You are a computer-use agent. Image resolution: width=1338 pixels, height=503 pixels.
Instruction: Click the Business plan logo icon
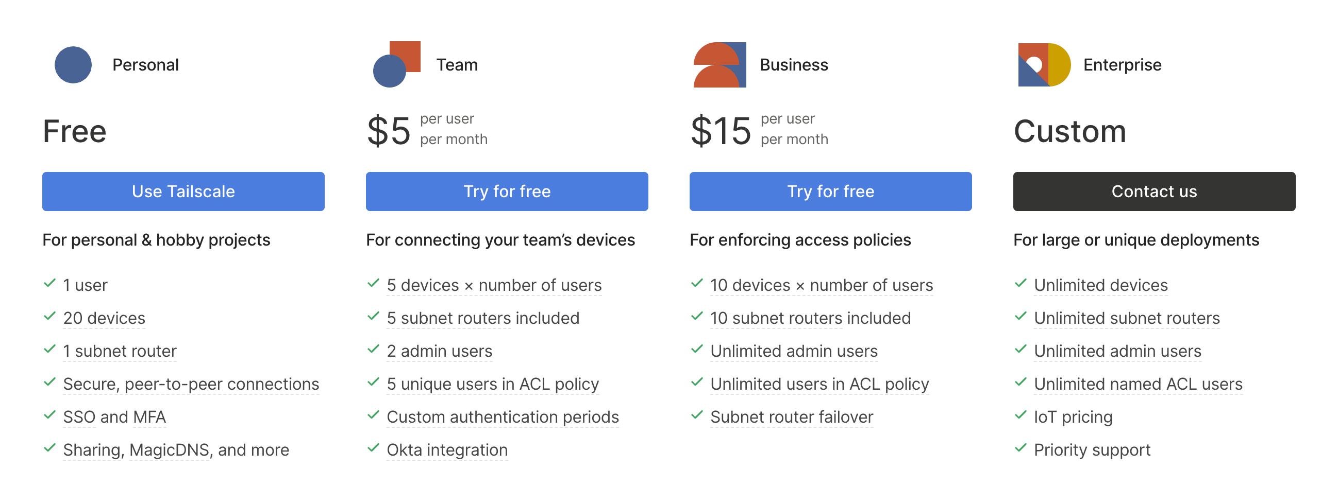[720, 65]
